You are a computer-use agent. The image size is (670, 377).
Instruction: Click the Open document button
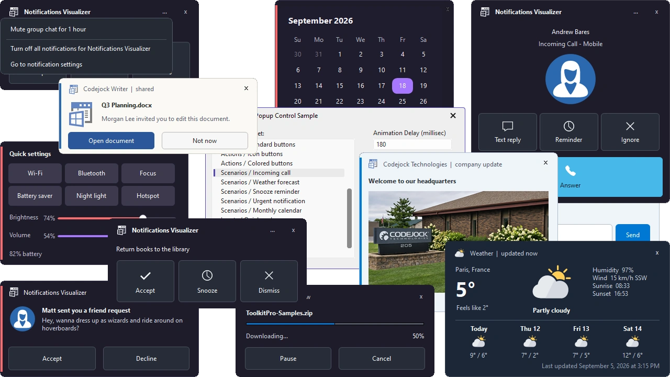pos(111,141)
